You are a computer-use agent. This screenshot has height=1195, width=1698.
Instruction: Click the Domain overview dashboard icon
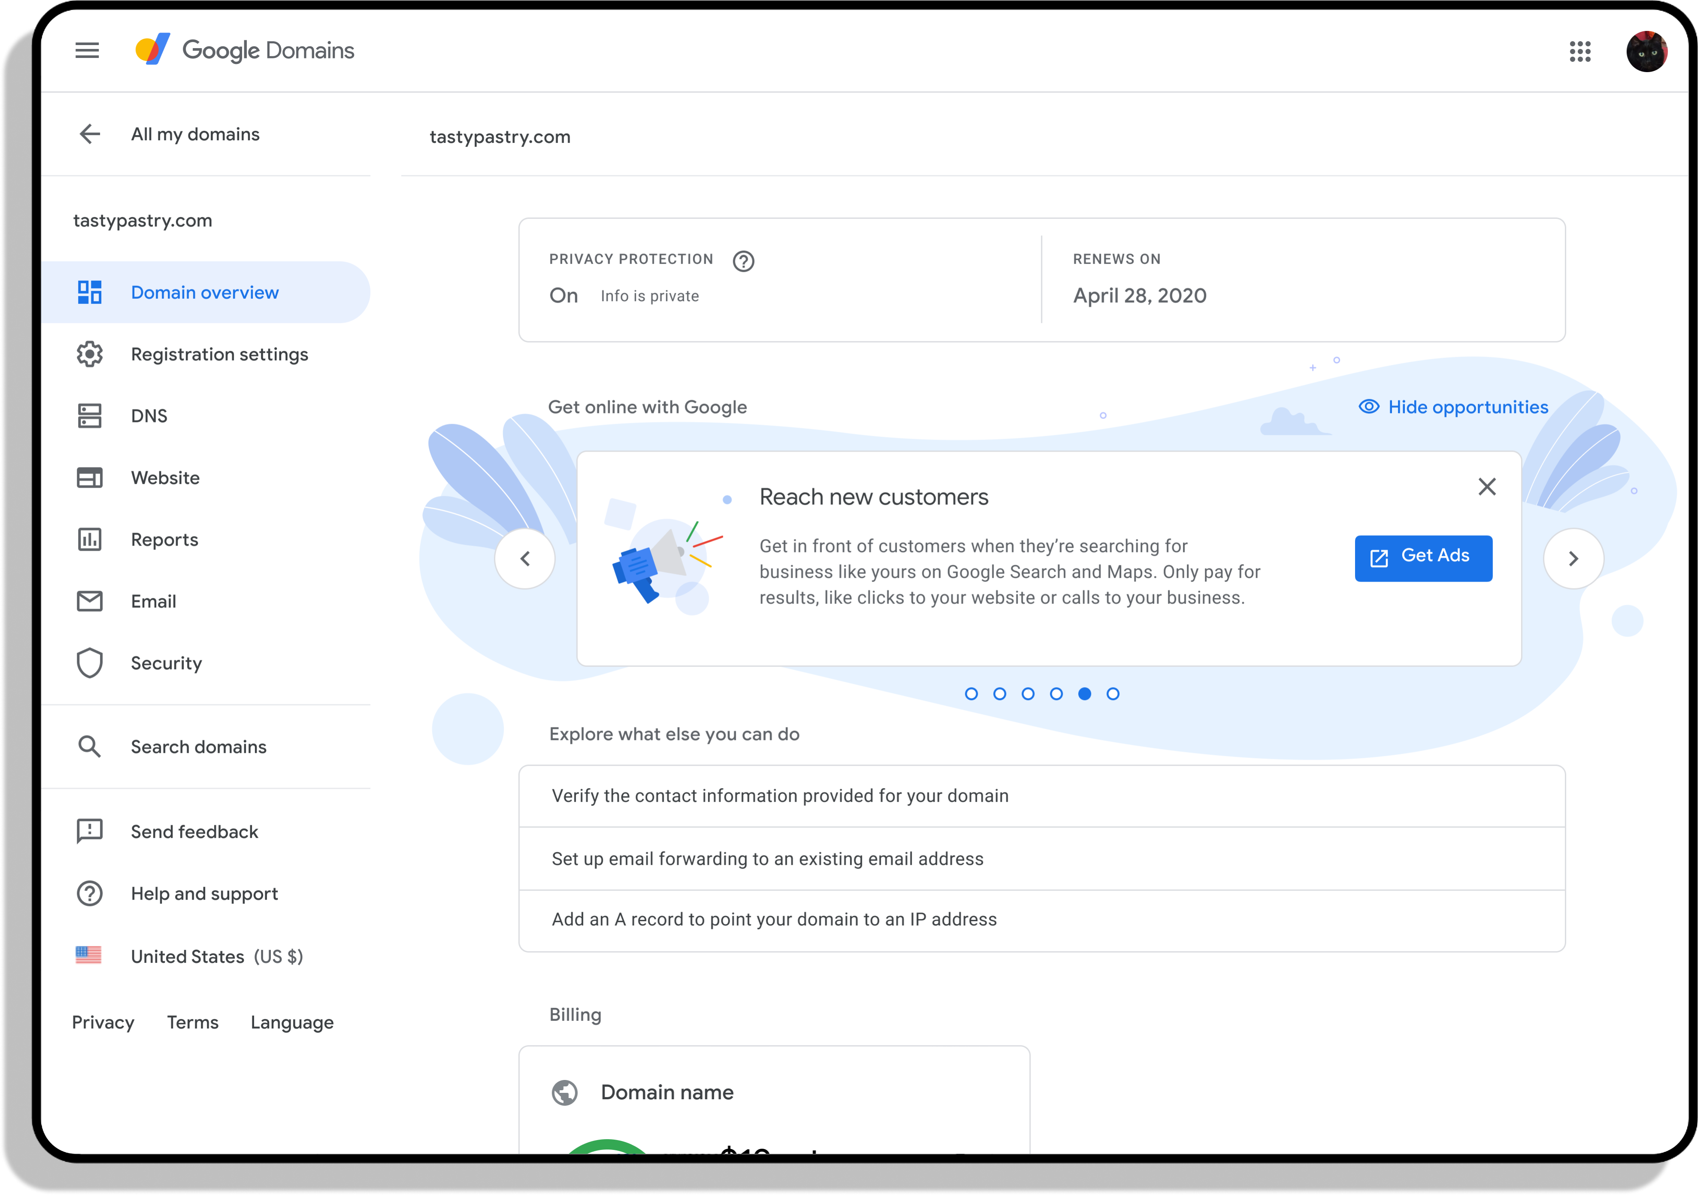(89, 292)
